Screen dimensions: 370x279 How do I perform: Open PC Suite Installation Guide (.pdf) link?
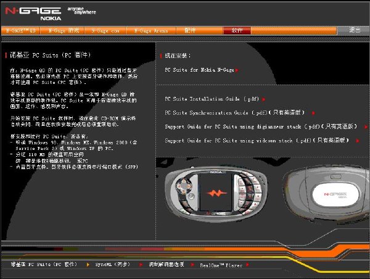[x=212, y=99]
